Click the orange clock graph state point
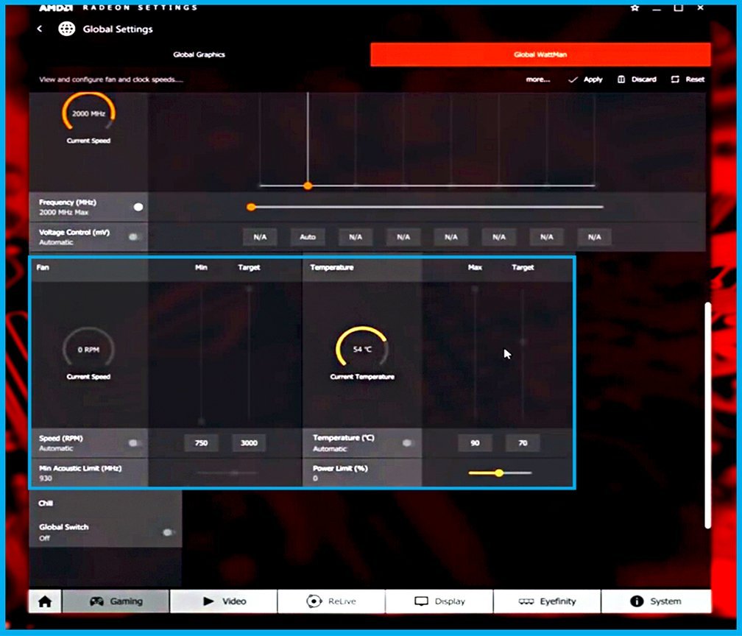 pyautogui.click(x=308, y=186)
